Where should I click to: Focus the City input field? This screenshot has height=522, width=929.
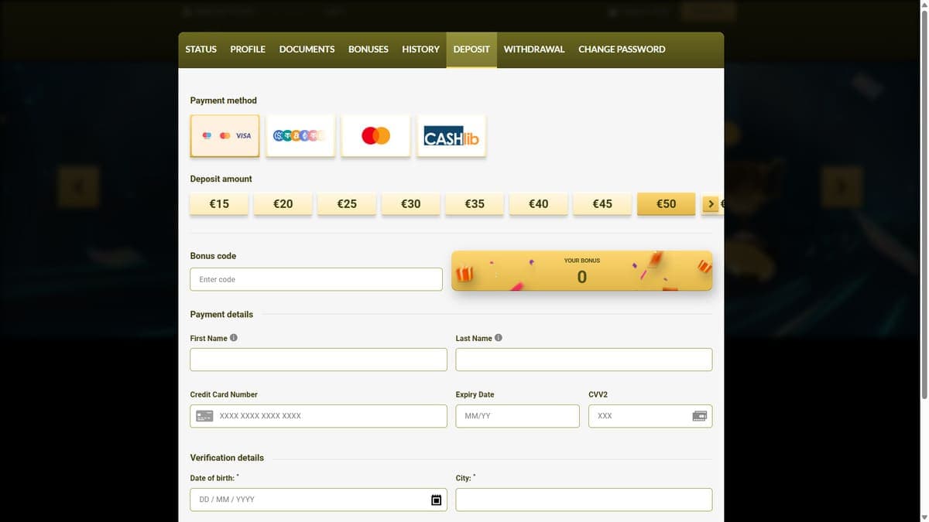point(584,500)
